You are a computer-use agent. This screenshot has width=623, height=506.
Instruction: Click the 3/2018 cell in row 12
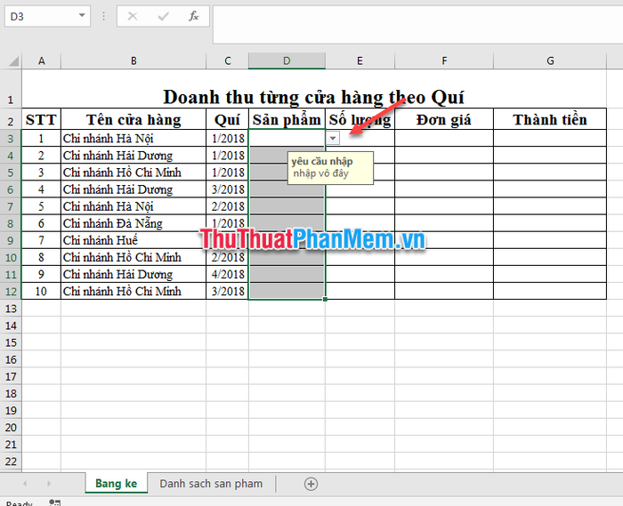[227, 292]
